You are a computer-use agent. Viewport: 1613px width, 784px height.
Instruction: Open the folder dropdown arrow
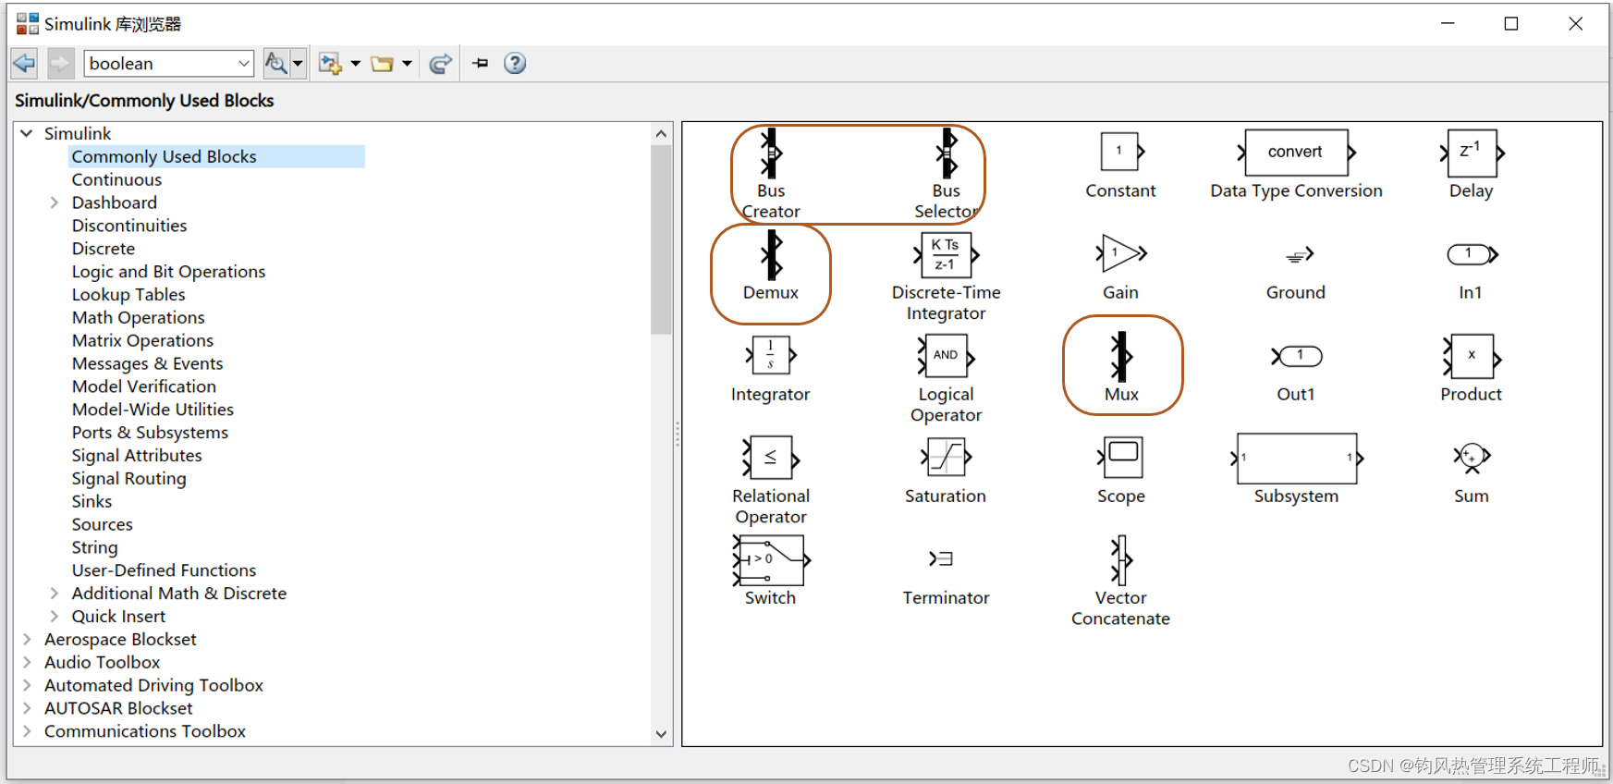click(407, 64)
